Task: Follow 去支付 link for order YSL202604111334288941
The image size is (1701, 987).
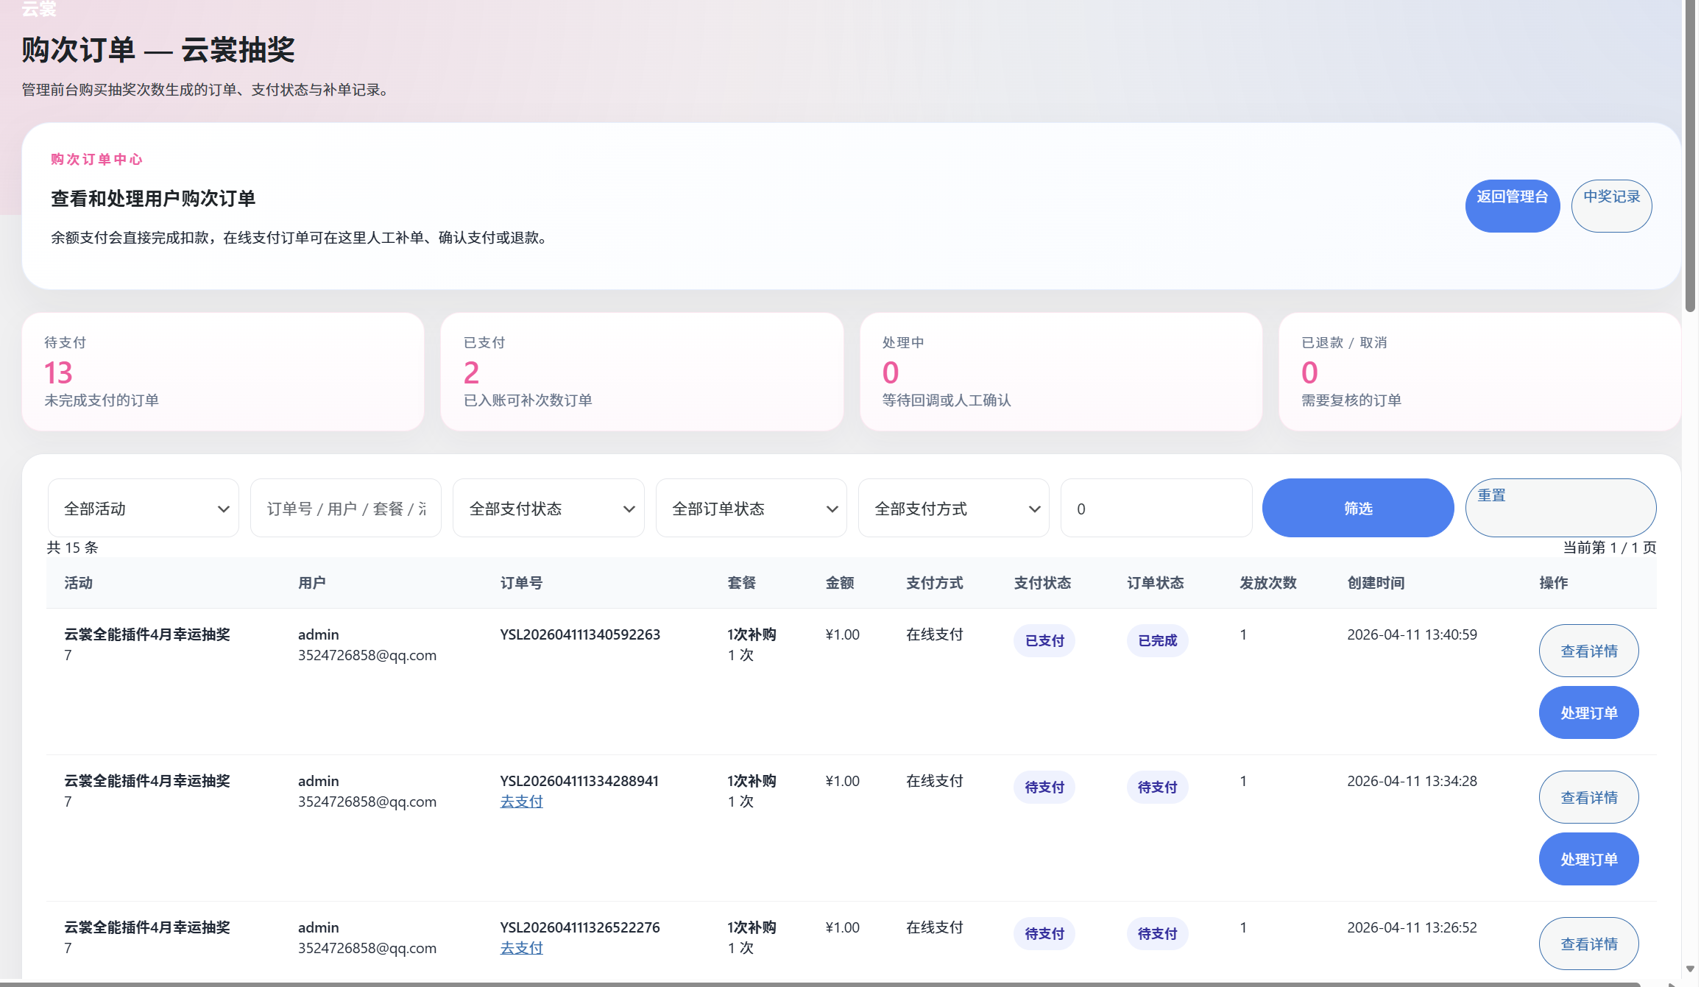Action: tap(521, 802)
